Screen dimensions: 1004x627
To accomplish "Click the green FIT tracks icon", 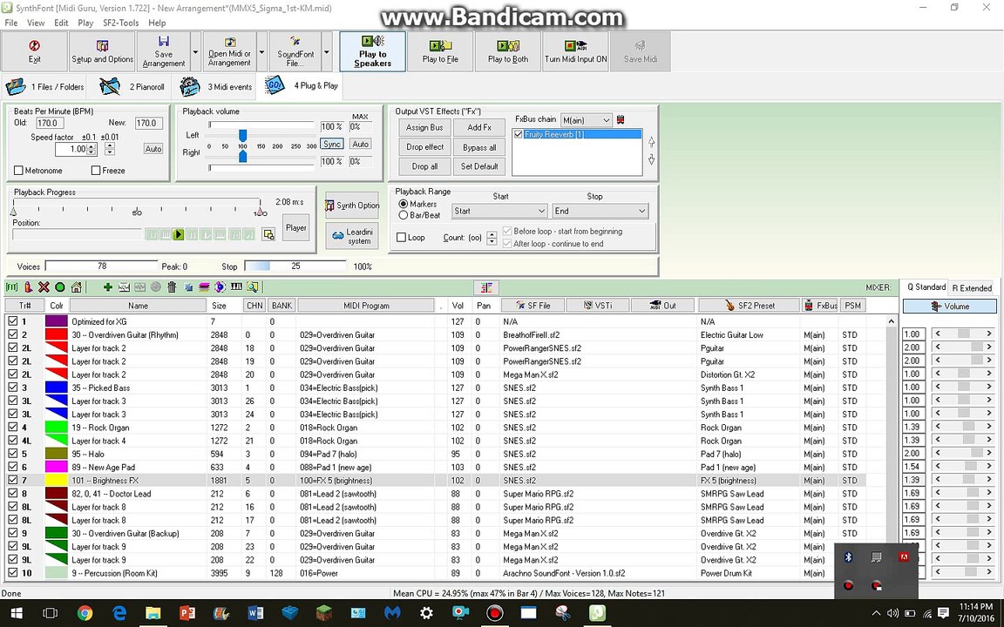I will click(x=11, y=287).
